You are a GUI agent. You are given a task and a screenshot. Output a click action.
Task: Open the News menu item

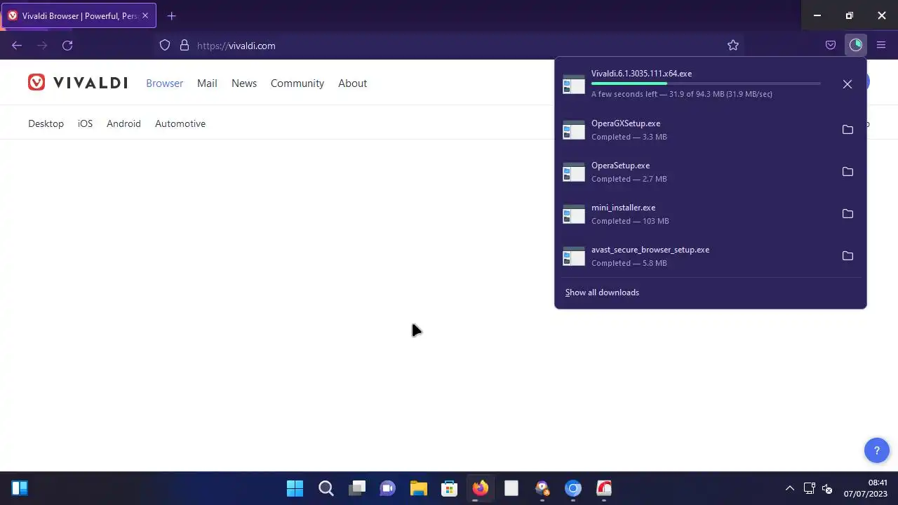[x=244, y=83]
